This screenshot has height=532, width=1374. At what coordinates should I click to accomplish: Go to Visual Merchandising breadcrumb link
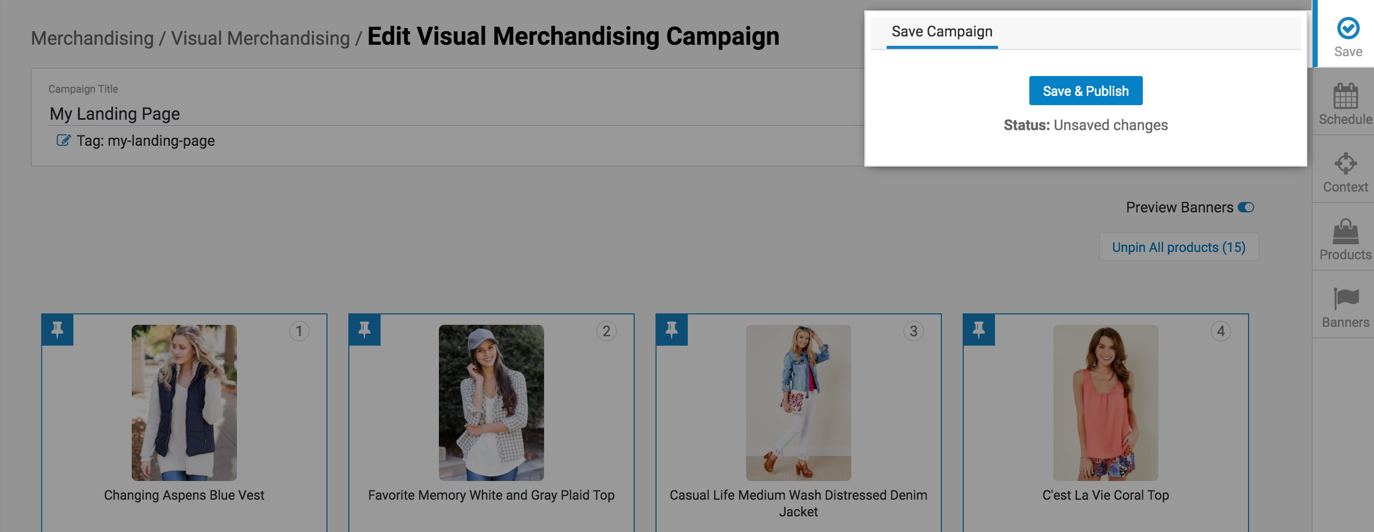pos(260,39)
